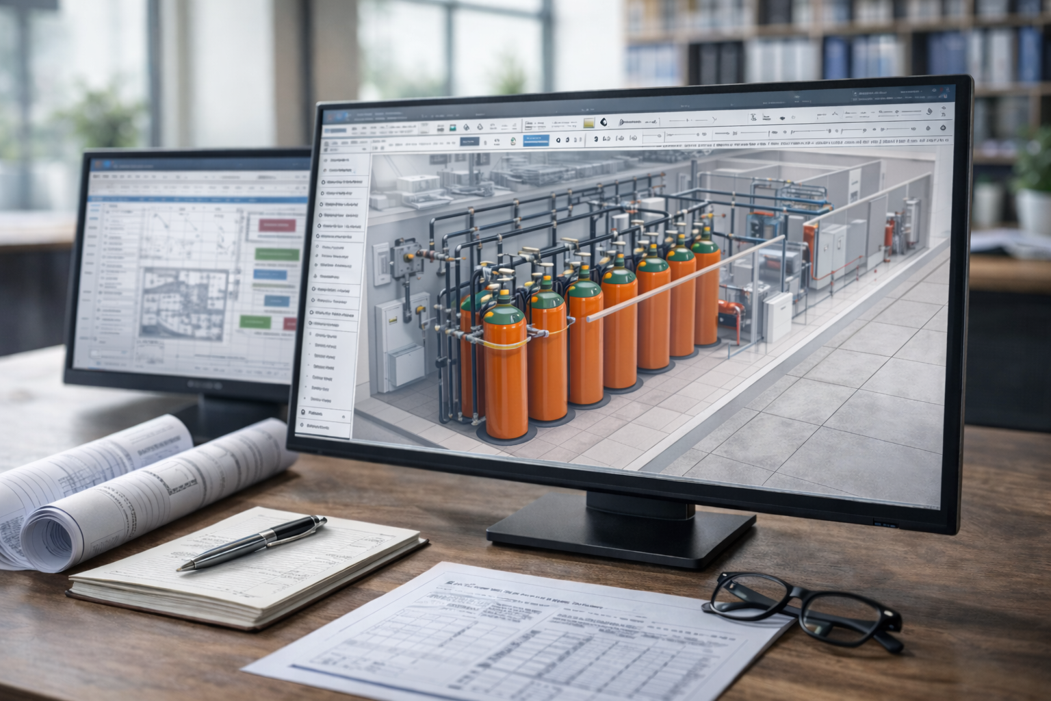Select the Y-shaped pipe branch icon in the ribbon

click(x=714, y=119)
